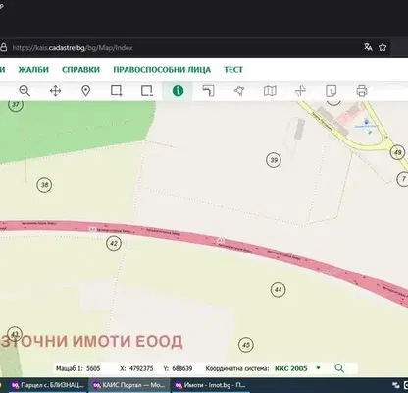Go to ПРАВОСПОСОБНИ ЛИЦА page
The height and width of the screenshot is (393, 408).
162,70
